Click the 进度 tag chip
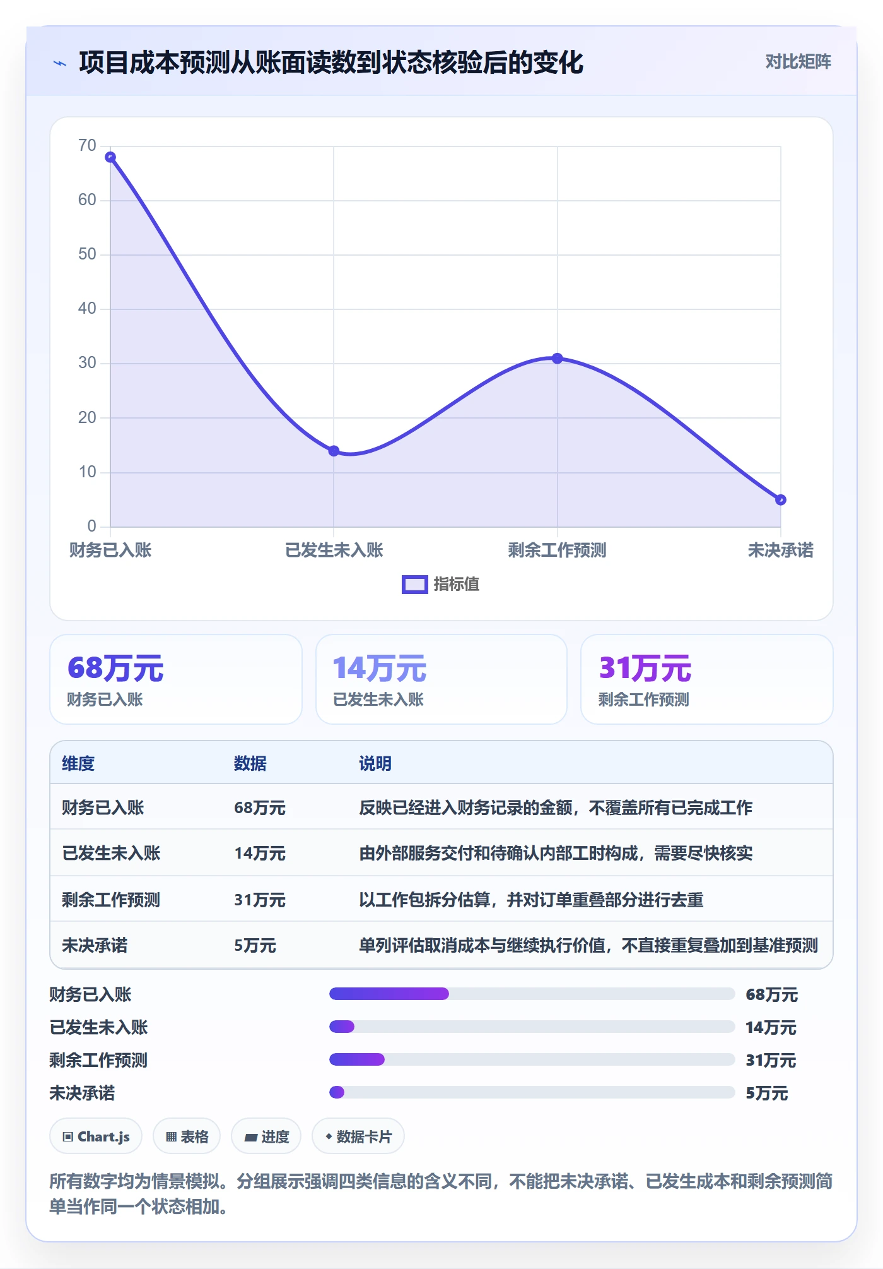 tap(266, 1136)
